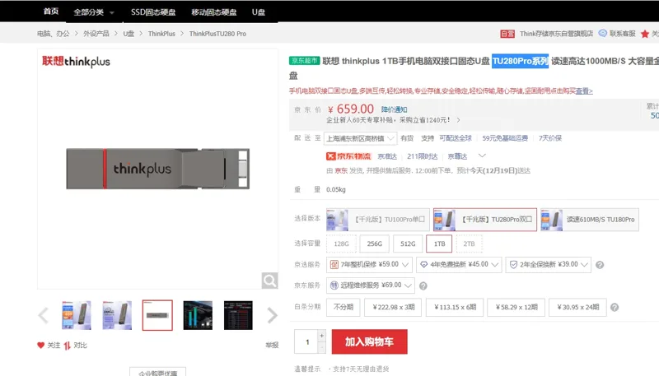659x376 pixels.
Task: Select ¥222.98 x 3期 installment
Action: [394, 307]
